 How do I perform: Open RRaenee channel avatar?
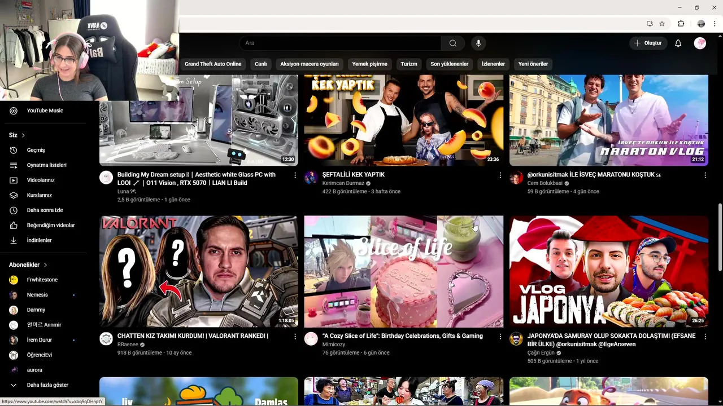pyautogui.click(x=106, y=339)
